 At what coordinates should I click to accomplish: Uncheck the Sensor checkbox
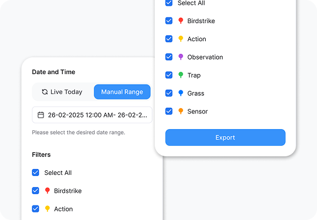pyautogui.click(x=169, y=111)
